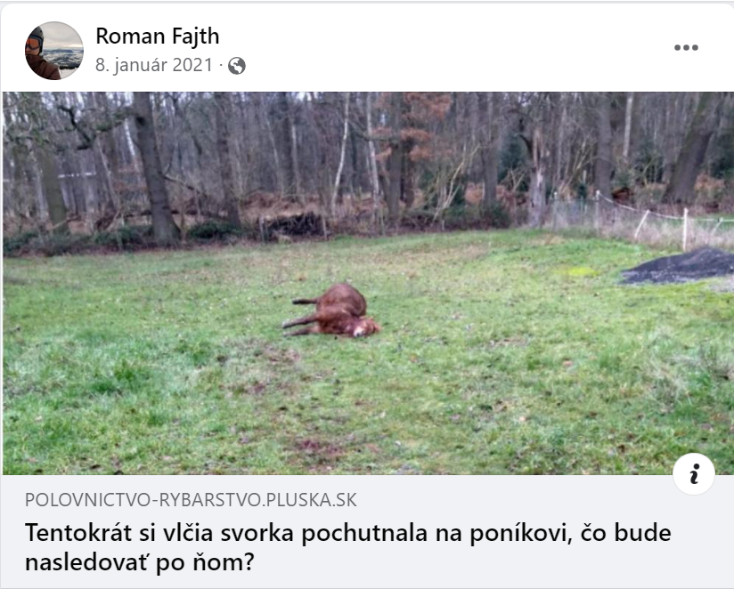Open the post permalink dated 8. január 2021

154,65
